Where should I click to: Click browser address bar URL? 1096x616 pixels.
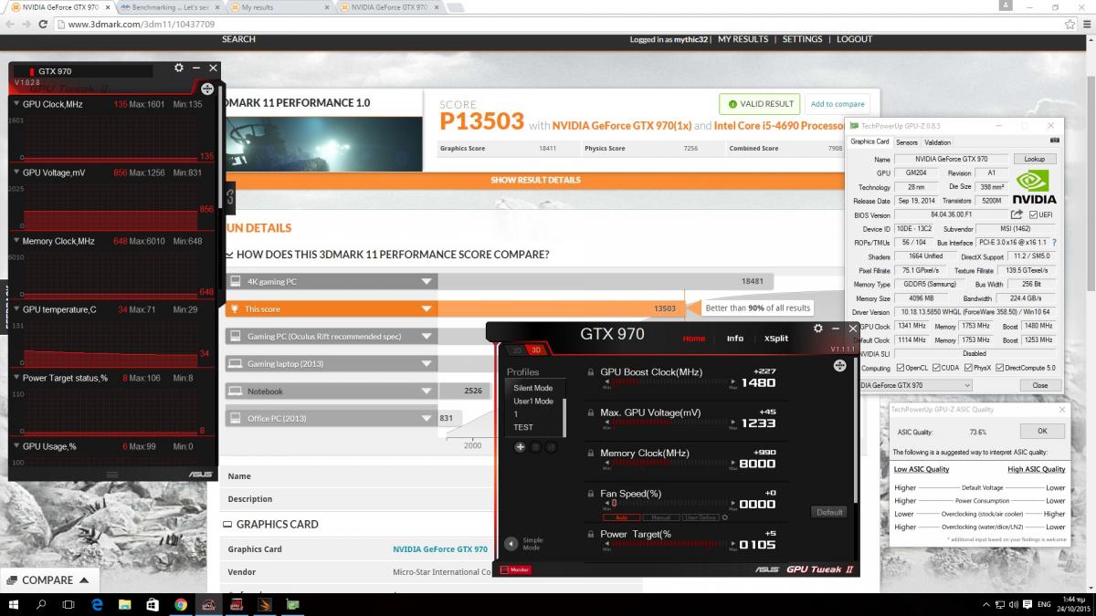point(142,24)
